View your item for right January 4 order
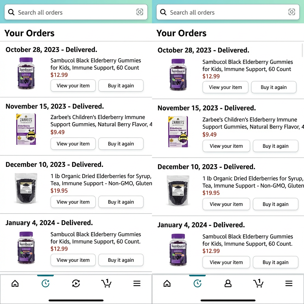This screenshot has height=304, width=304. coord(226,262)
